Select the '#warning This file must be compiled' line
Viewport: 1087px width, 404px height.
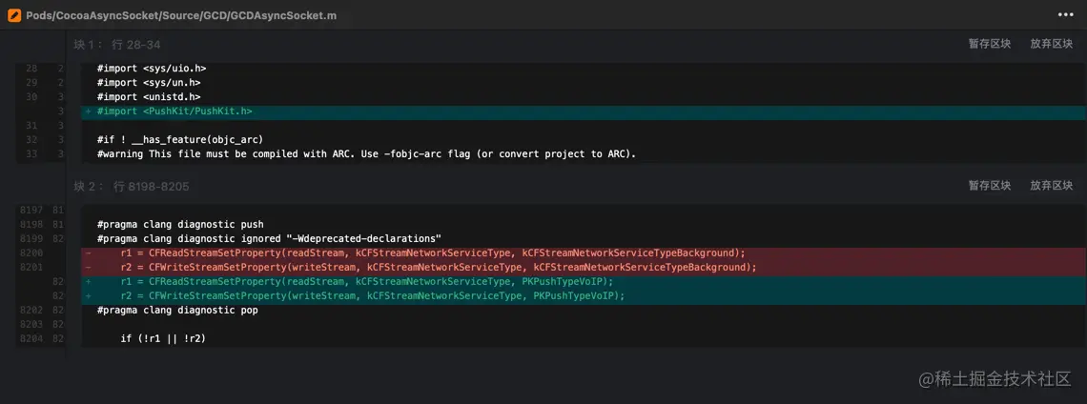pos(366,154)
